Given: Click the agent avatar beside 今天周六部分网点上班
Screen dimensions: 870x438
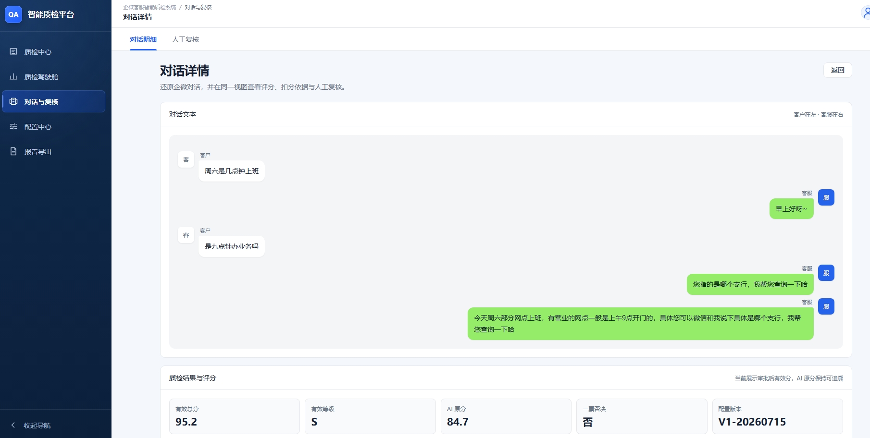Looking at the screenshot, I should [826, 306].
